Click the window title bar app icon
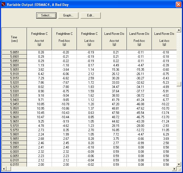The height and width of the screenshot is (173, 183). (3, 5)
